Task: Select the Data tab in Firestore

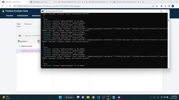Action: coord(19,24)
